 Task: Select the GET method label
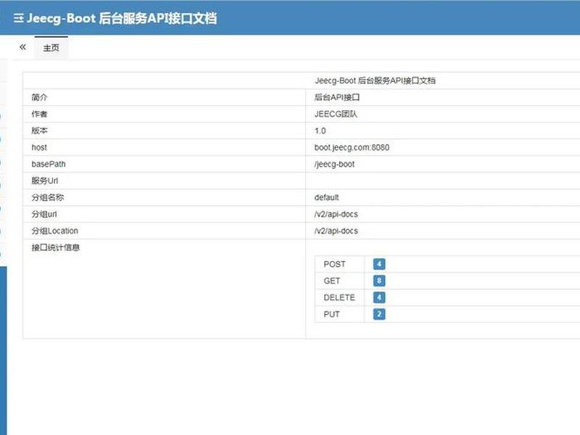(332, 281)
